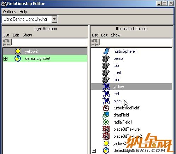This screenshot has height=154, width=176.
Task: Click the place3dTexture1 cube icon
Action: [106, 129]
